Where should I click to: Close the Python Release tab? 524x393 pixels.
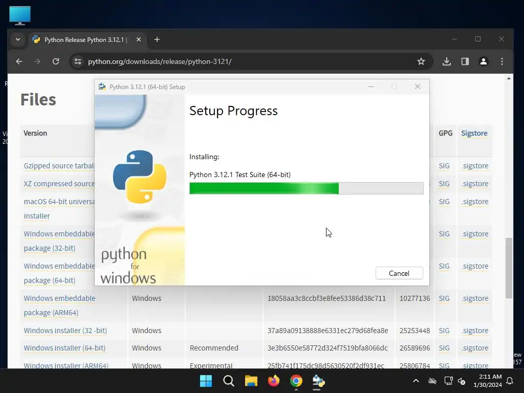(138, 39)
